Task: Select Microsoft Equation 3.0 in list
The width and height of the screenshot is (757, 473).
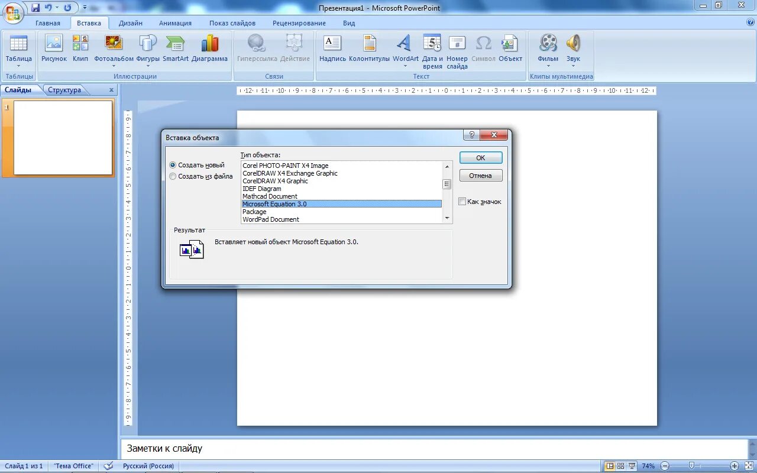Action: coord(342,204)
